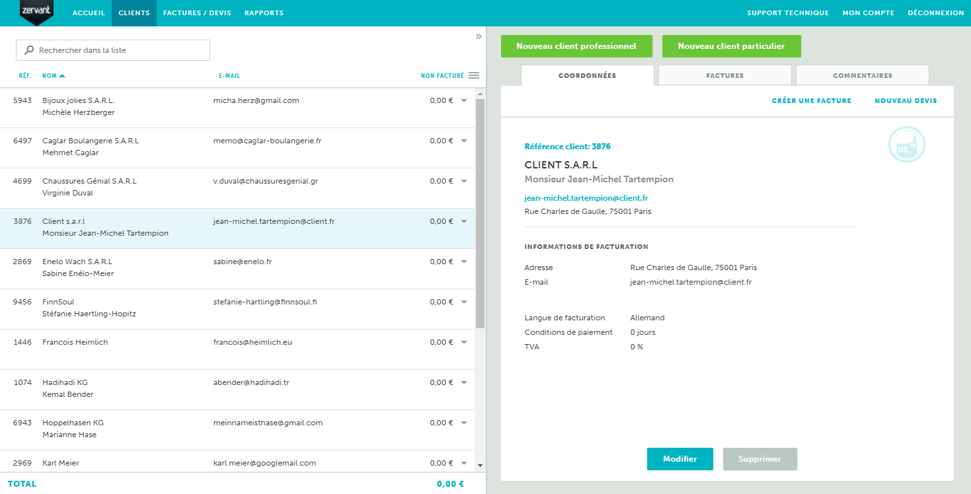Sort by Non facturé column header
The image size is (971, 494).
pyautogui.click(x=442, y=76)
